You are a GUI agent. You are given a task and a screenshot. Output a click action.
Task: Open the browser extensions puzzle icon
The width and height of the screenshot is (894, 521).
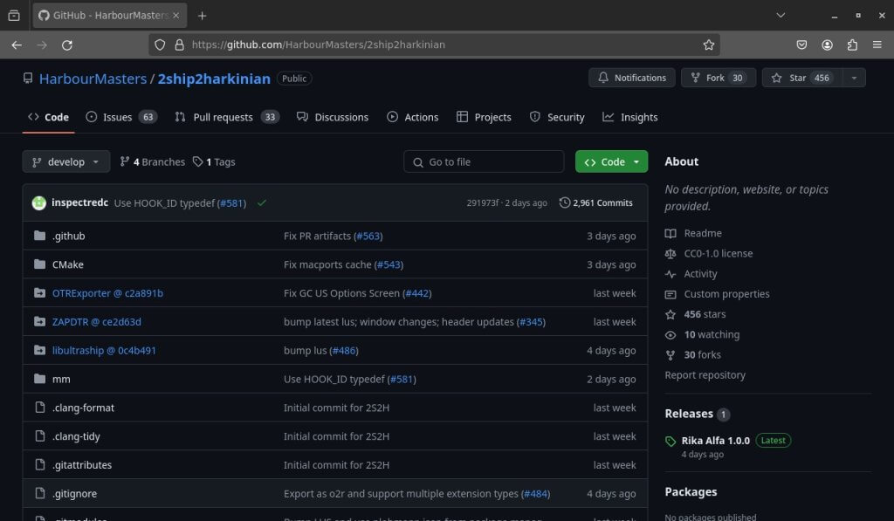tap(852, 45)
